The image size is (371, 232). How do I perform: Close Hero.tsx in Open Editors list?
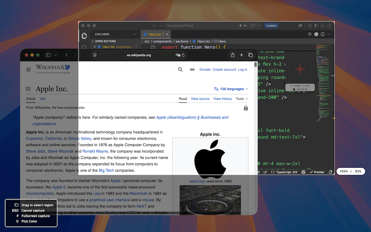[x=95, y=47]
